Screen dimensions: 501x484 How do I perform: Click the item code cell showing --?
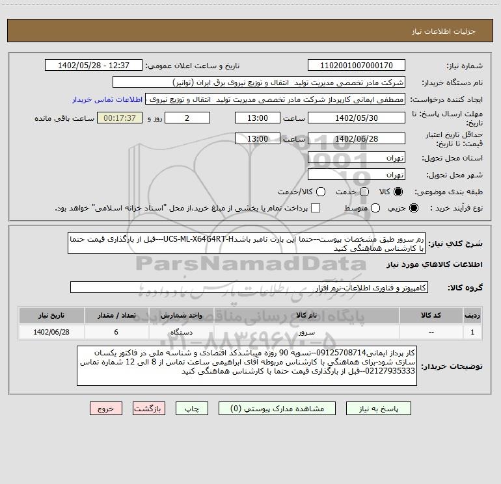[431, 332]
